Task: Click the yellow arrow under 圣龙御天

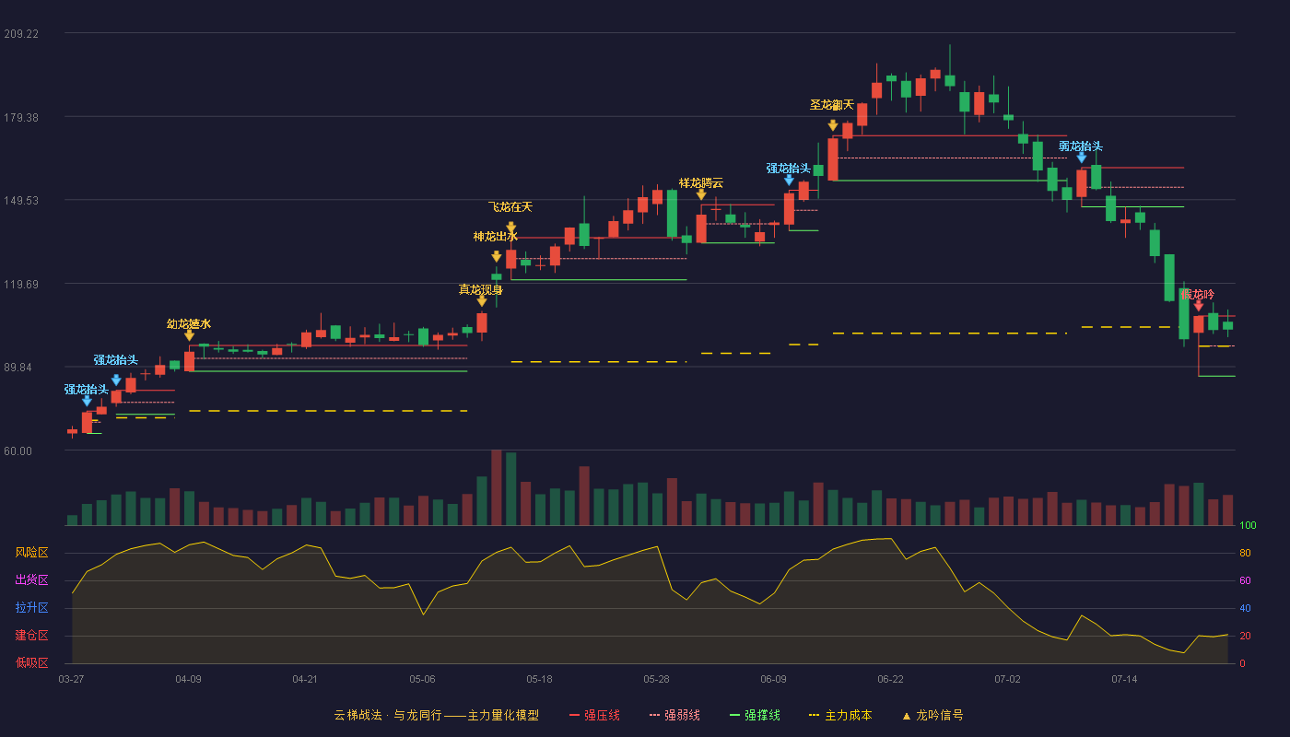Action: pyautogui.click(x=833, y=126)
